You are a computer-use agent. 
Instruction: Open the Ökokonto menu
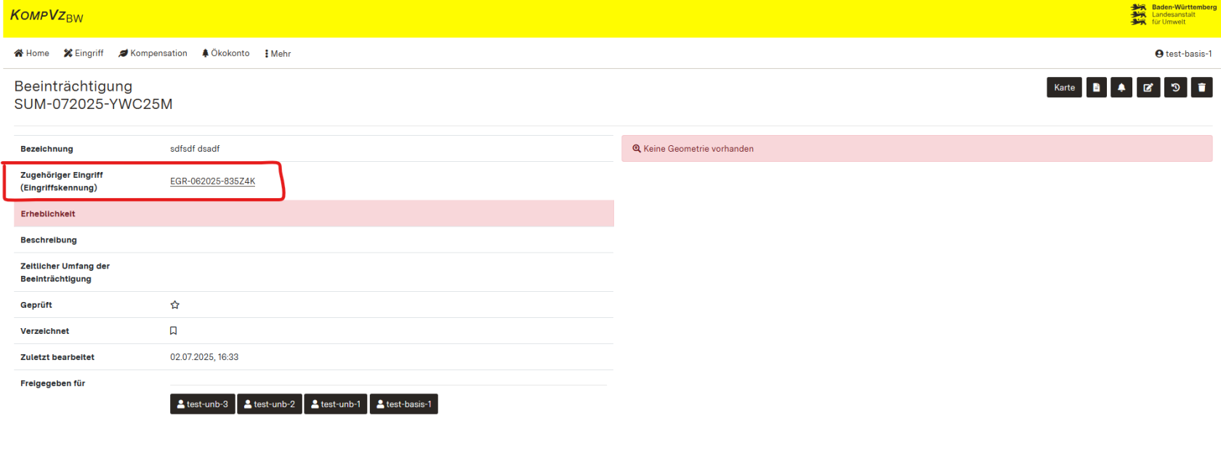(x=225, y=54)
